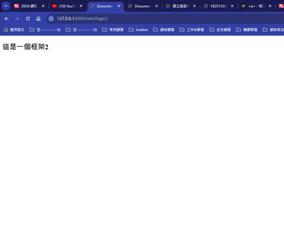Open the 紀念網頁 bookmark folder
This screenshot has width=284, height=235.
tap(220, 30)
